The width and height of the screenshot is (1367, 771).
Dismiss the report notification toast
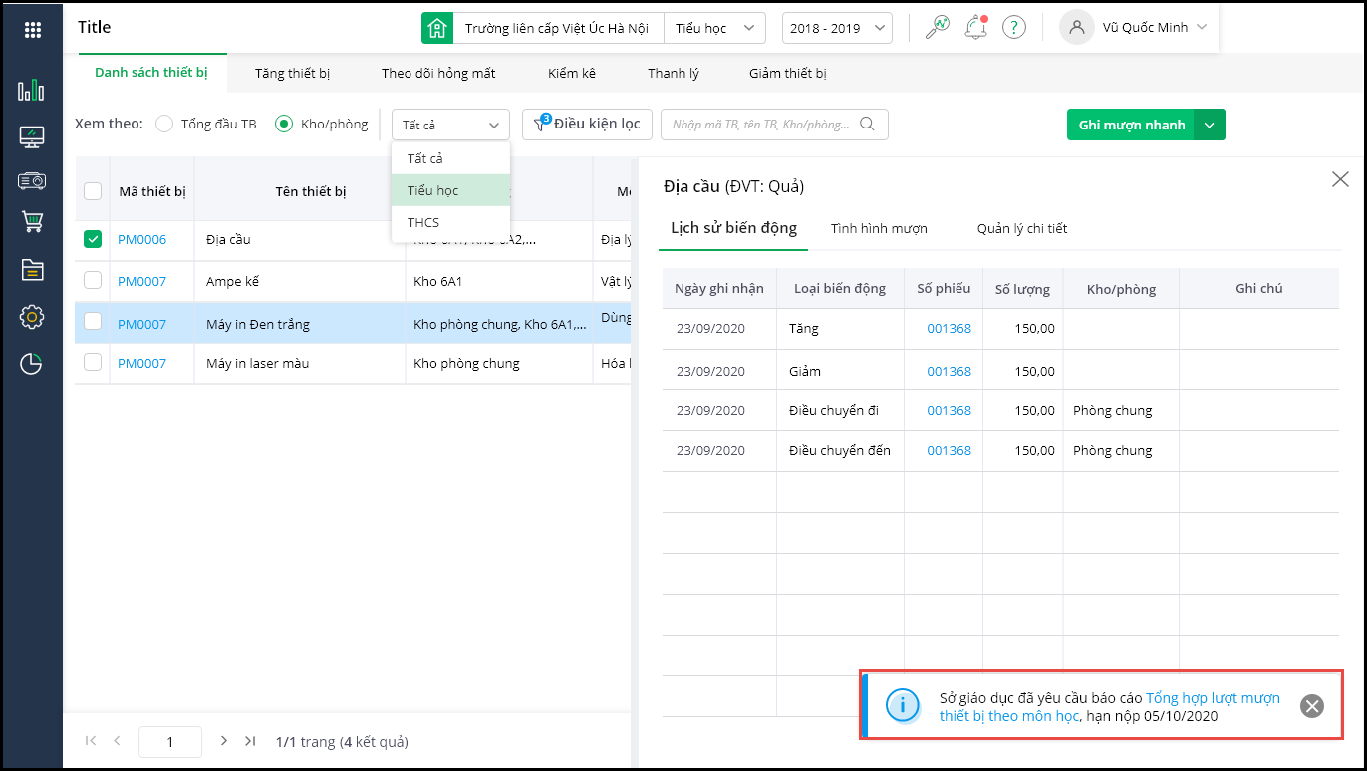click(x=1312, y=706)
